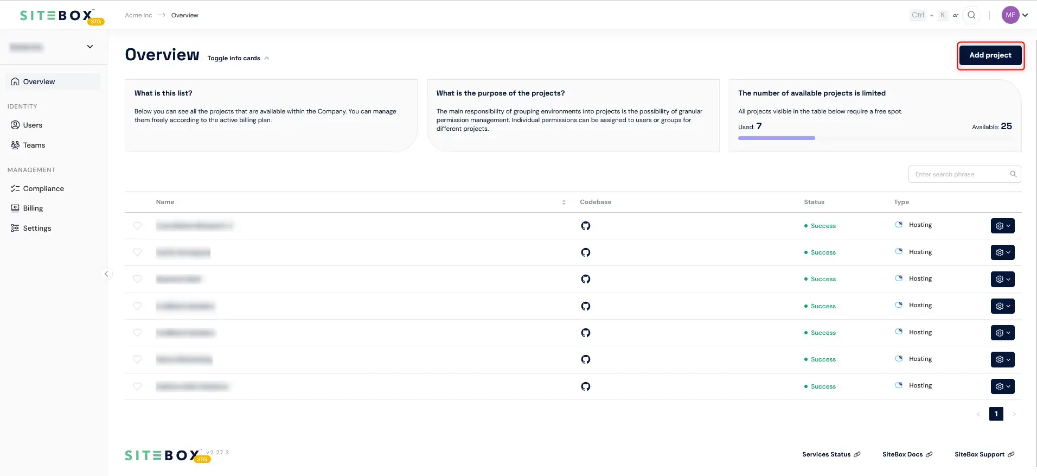The width and height of the screenshot is (1037, 476).
Task: Click the Status column header
Action: click(814, 202)
